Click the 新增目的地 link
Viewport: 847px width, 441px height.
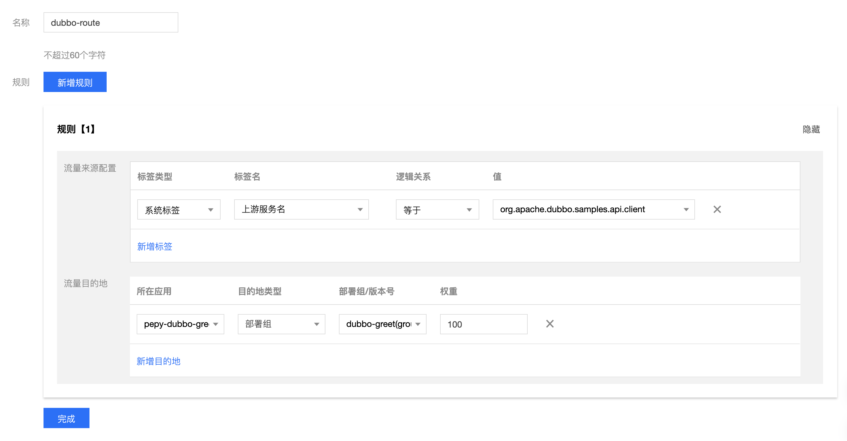tap(158, 361)
